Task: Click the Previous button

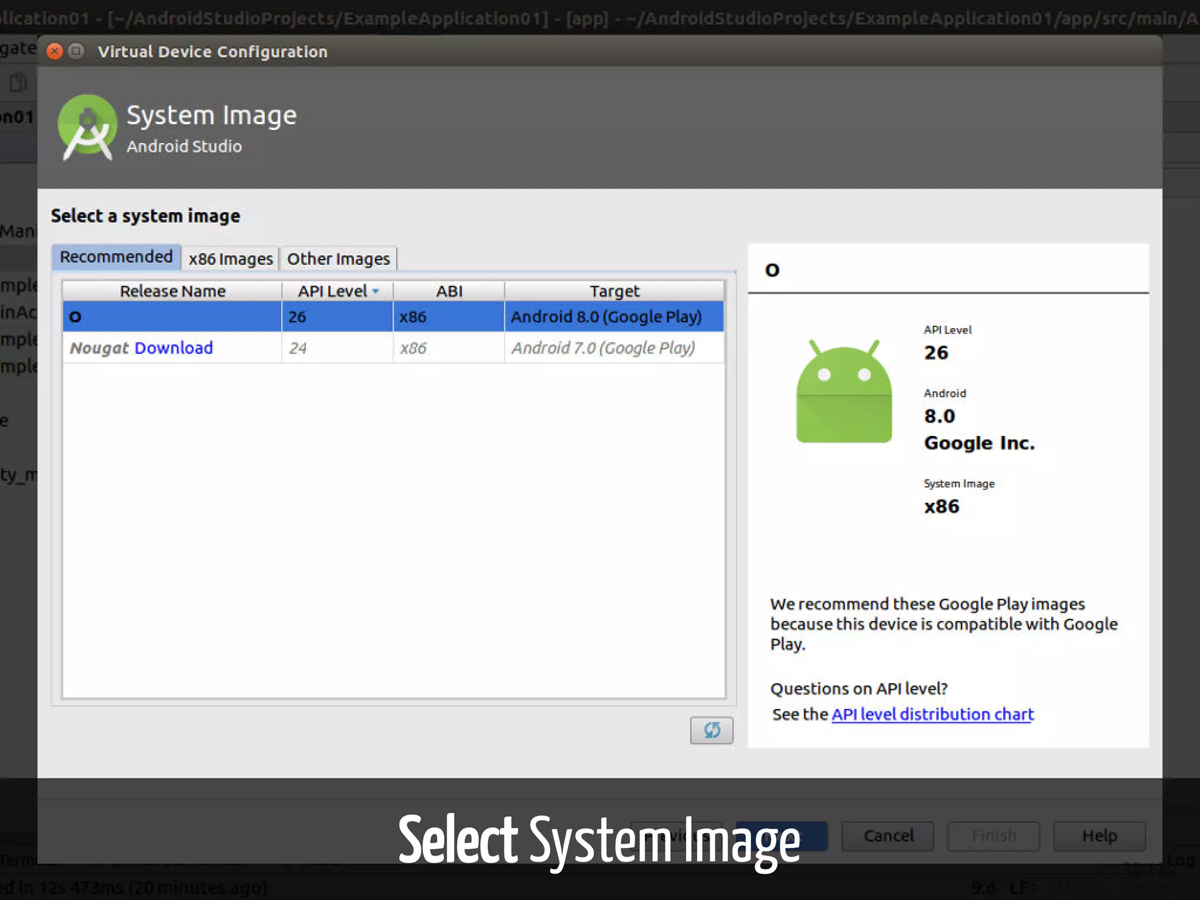Action: [676, 836]
